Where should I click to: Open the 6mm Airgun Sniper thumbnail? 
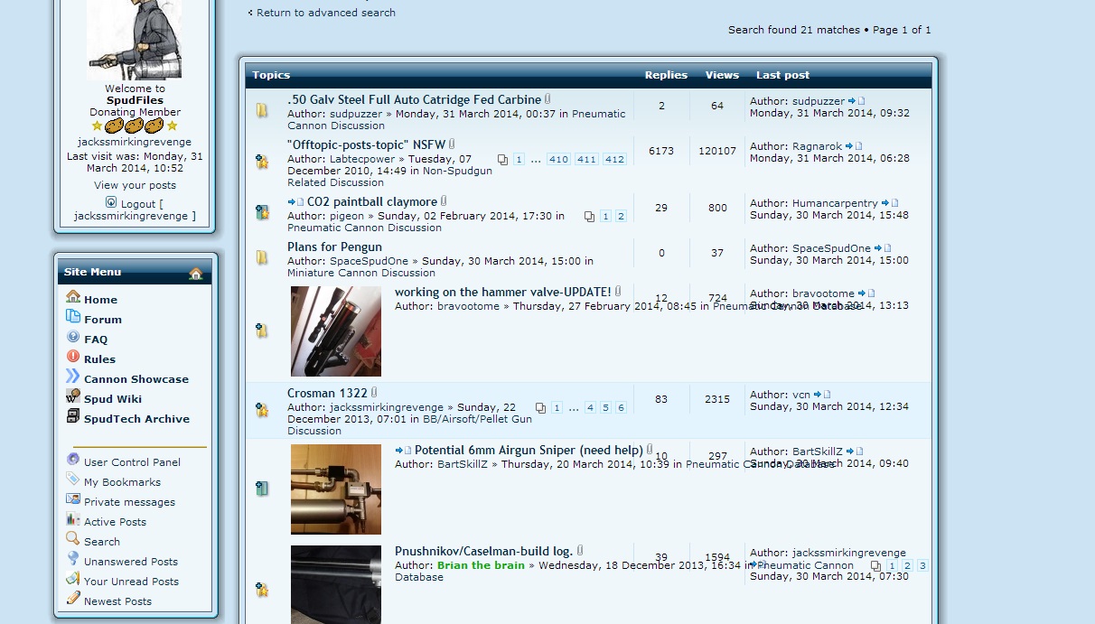(x=336, y=489)
